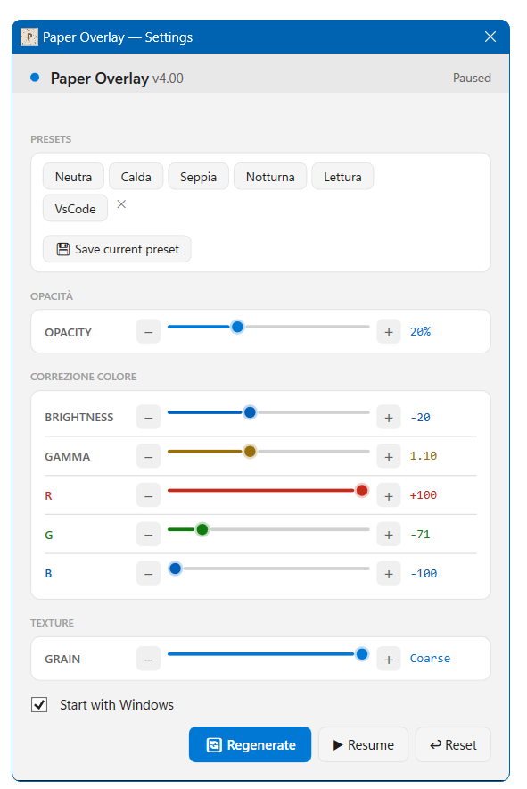Click the Paper Overlay app icon in title bar
The height and width of the screenshot is (789, 527).
point(29,37)
